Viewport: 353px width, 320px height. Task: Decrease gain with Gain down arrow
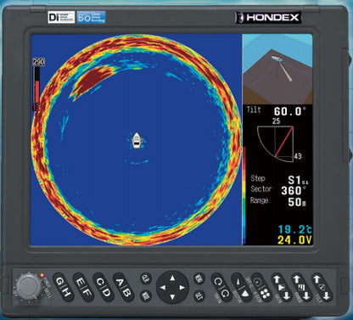(286, 295)
